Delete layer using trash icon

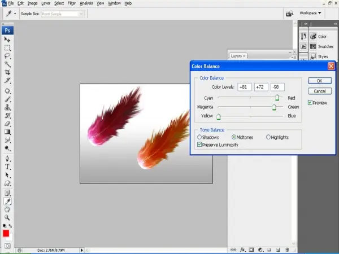(x=287, y=250)
